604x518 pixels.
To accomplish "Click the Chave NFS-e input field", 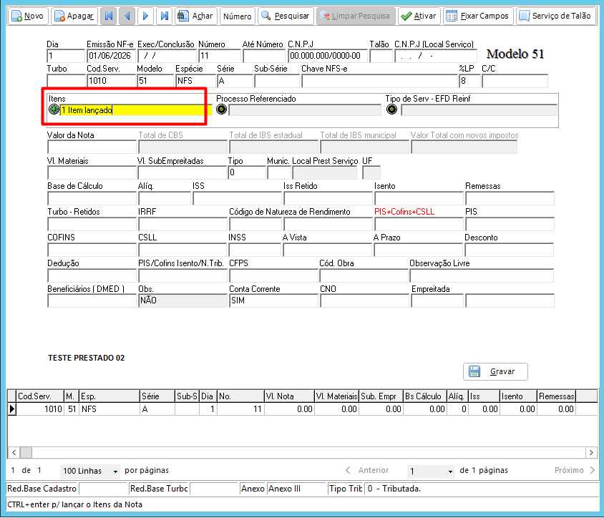I will tap(379, 81).
